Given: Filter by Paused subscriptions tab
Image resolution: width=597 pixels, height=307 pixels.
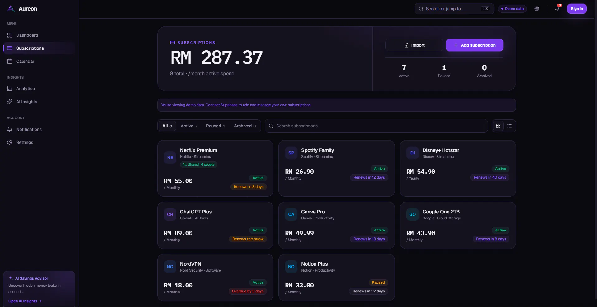Looking at the screenshot, I should [x=216, y=126].
